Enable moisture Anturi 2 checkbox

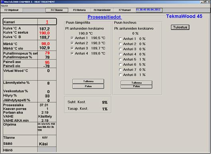120,44
